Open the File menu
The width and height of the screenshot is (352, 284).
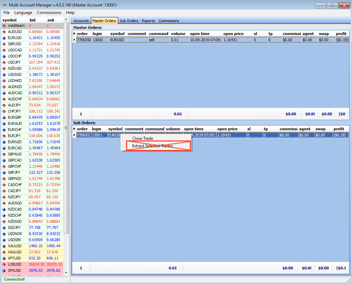pos(6,13)
